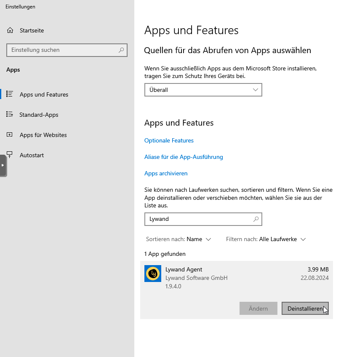Open Standard-Apps settings page
This screenshot has width=341, height=357.
(39, 115)
